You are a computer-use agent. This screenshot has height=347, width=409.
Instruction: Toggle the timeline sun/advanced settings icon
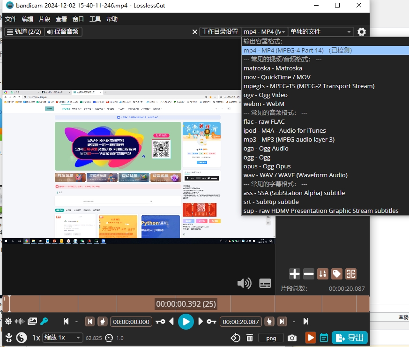pyautogui.click(x=8, y=321)
